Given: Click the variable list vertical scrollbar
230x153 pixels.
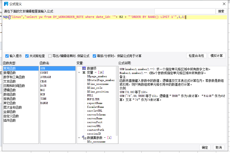Looking at the screenshot, I should [x=117, y=102].
